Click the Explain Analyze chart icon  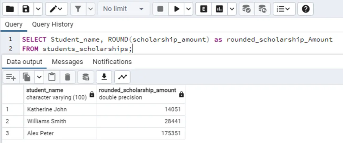(220, 9)
